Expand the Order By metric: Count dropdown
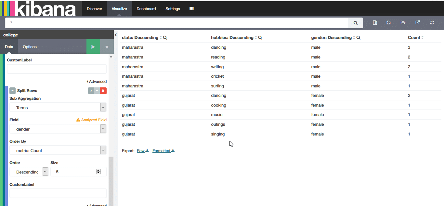 (58, 150)
